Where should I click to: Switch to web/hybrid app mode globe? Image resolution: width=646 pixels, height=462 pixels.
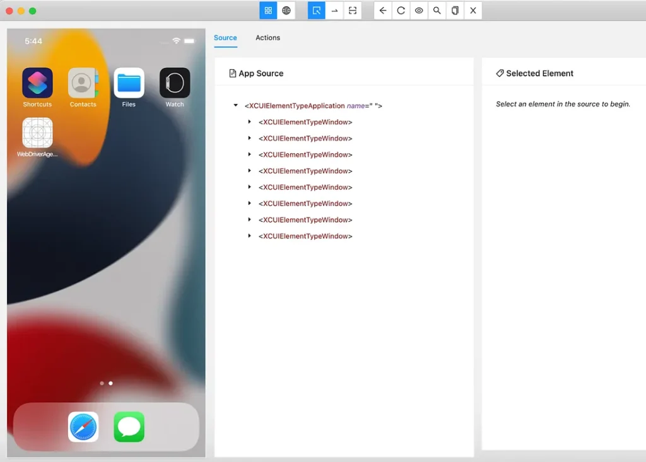point(286,11)
